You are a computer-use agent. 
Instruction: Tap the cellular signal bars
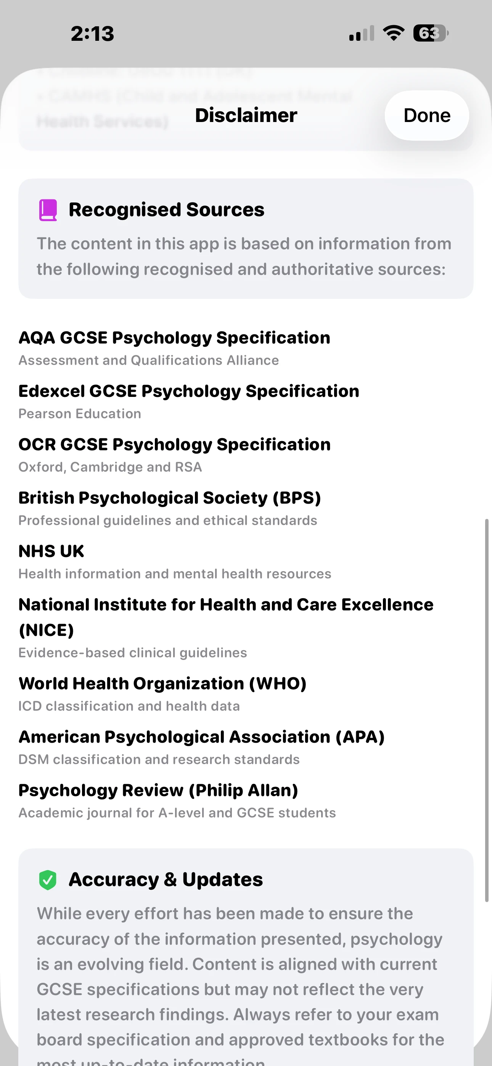pos(362,34)
